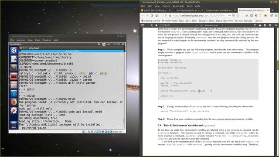This screenshot has width=279, height=157.
Task: Switch PDF to presentation mode
Action: coord(255,25)
